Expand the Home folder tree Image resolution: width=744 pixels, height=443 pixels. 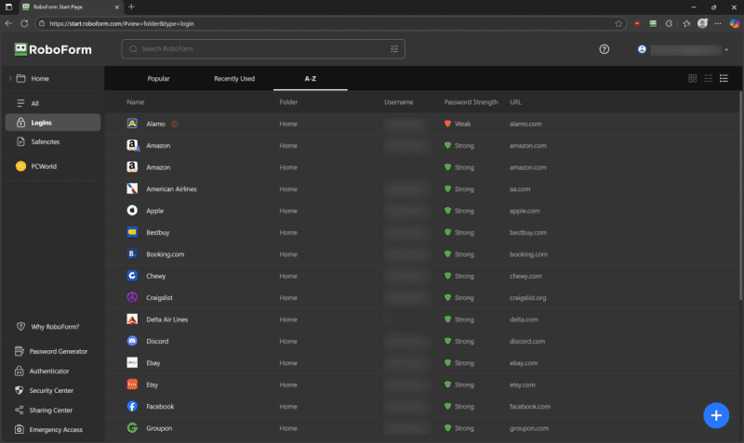click(x=10, y=79)
